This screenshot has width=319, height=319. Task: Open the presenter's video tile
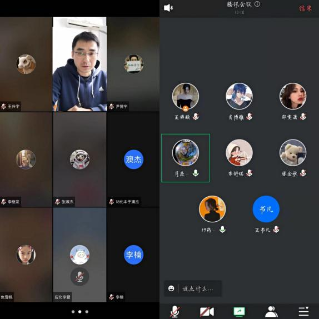[79, 64]
